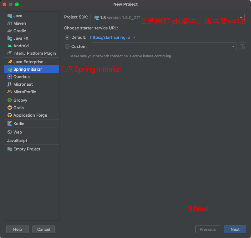Select Maven project type label
The image size is (251, 238).
click(x=19, y=23)
